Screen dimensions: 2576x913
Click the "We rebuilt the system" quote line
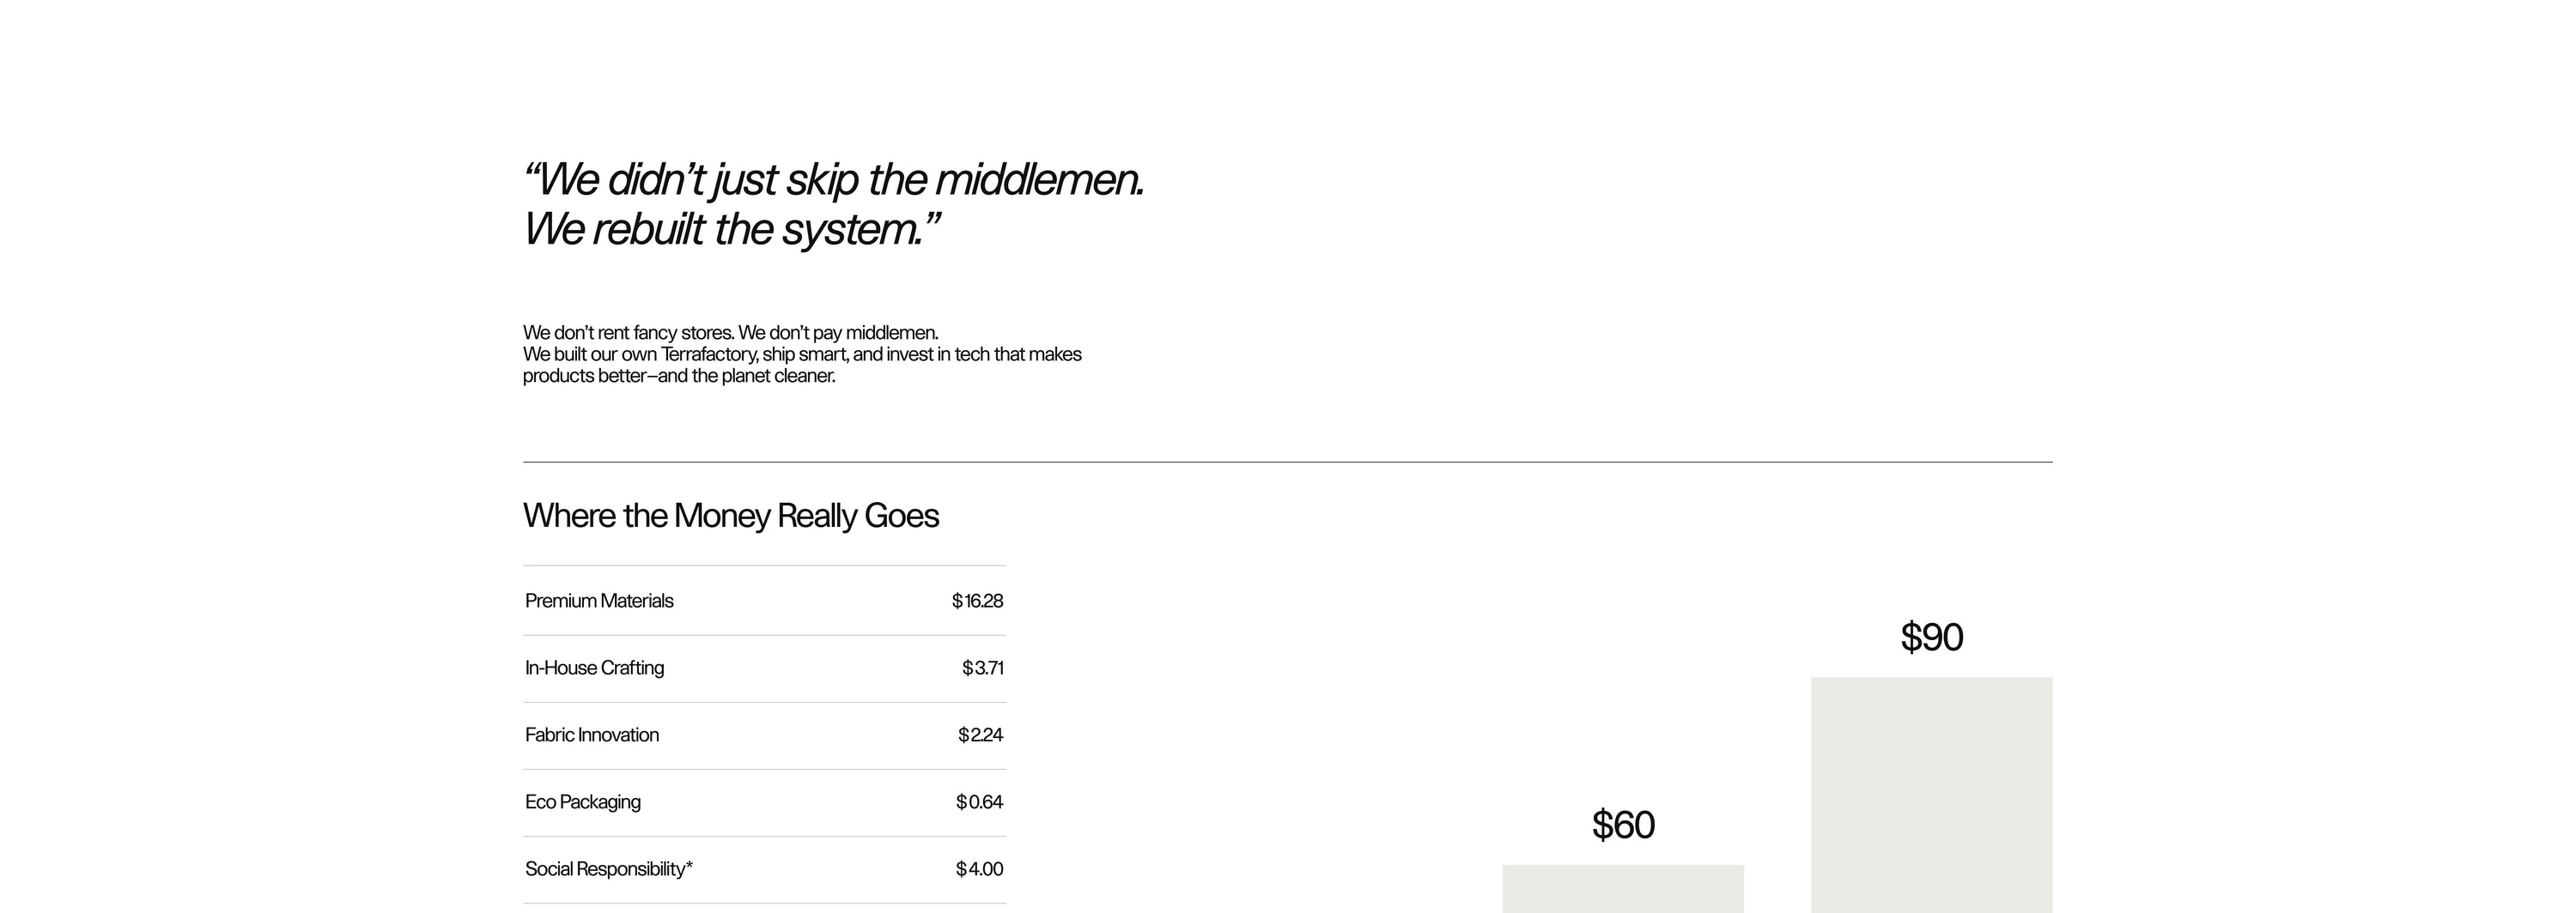731,230
